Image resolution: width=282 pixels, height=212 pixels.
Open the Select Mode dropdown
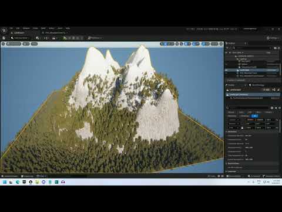[21, 38]
